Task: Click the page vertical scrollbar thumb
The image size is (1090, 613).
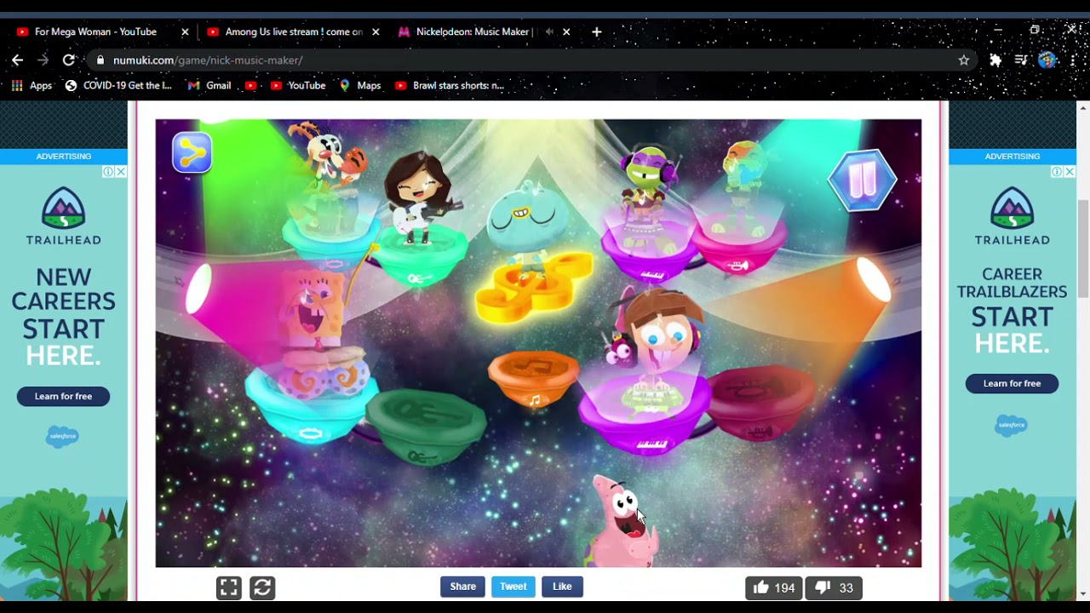Action: click(x=1083, y=249)
